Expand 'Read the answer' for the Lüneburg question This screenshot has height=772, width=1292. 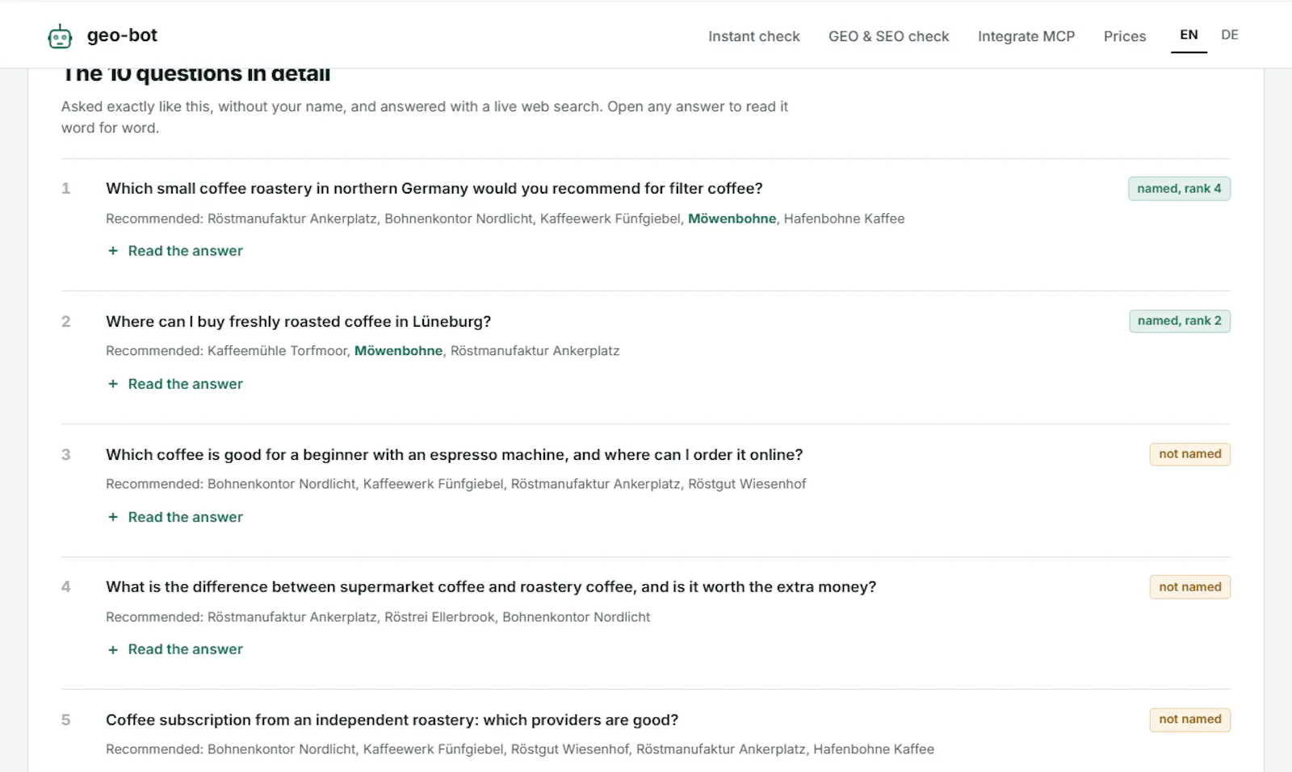pyautogui.click(x=185, y=384)
